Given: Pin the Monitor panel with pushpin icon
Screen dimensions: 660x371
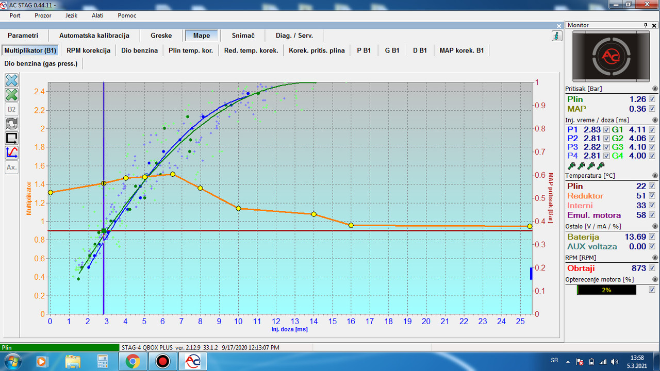Looking at the screenshot, I should (646, 25).
